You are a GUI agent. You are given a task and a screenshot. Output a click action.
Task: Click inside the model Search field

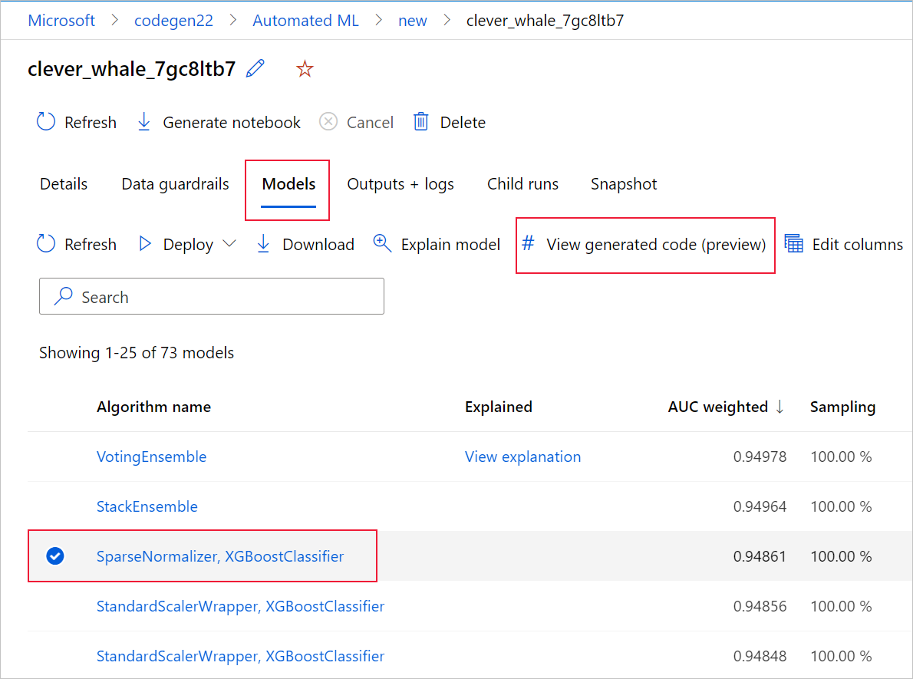tap(211, 296)
